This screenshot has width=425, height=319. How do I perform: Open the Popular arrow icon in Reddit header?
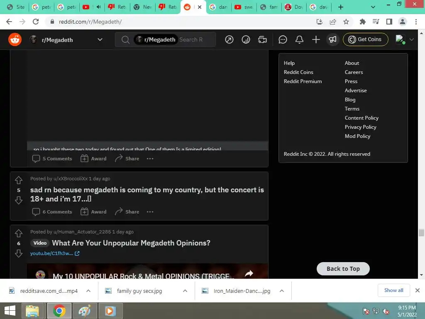pyautogui.click(x=229, y=39)
